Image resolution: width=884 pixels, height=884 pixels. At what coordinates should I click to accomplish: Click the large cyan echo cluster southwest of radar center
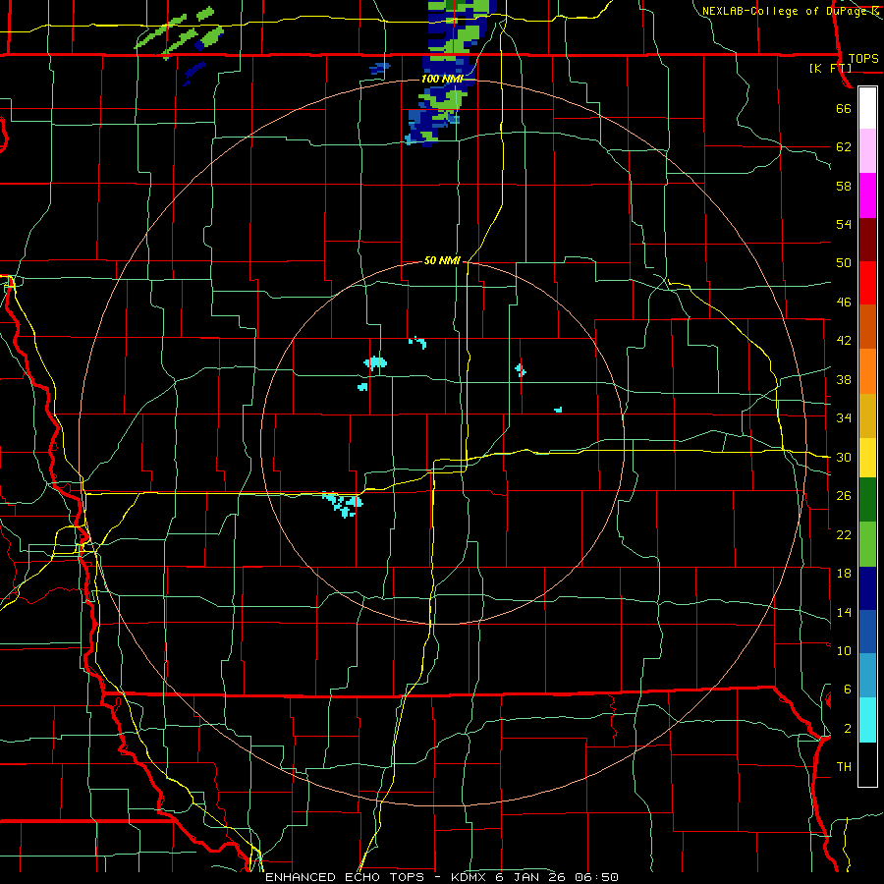343,504
